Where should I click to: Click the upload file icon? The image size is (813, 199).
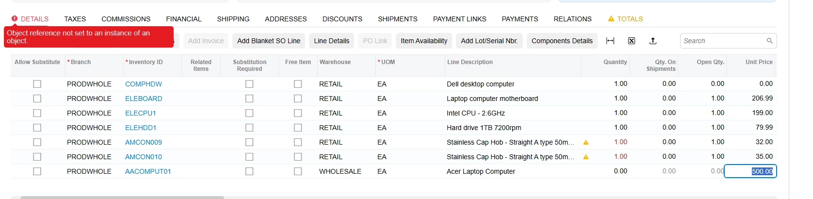pyautogui.click(x=653, y=41)
